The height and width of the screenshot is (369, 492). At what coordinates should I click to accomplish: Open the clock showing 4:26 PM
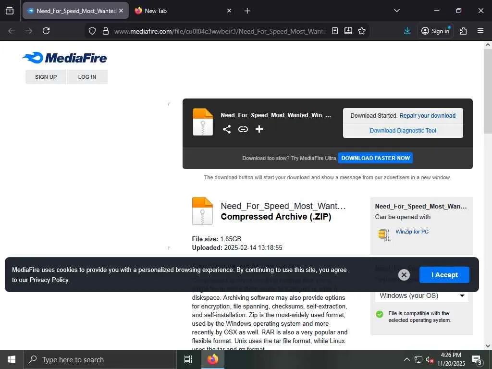(x=451, y=359)
